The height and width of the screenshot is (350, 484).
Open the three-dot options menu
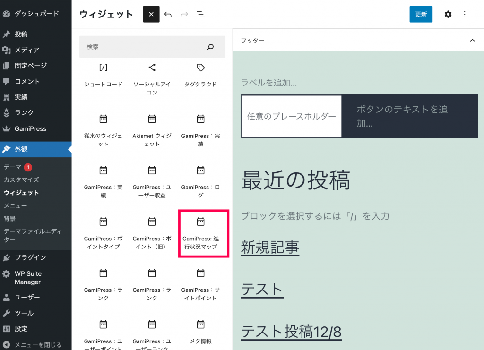point(465,14)
